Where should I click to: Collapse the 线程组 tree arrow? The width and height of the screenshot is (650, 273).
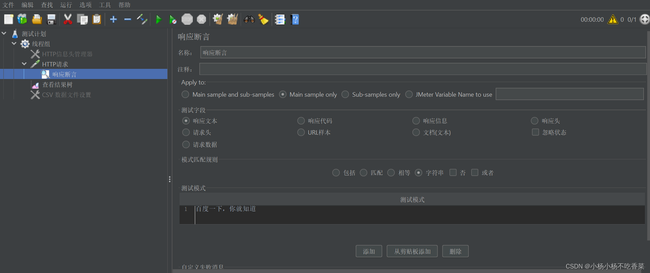(x=14, y=44)
